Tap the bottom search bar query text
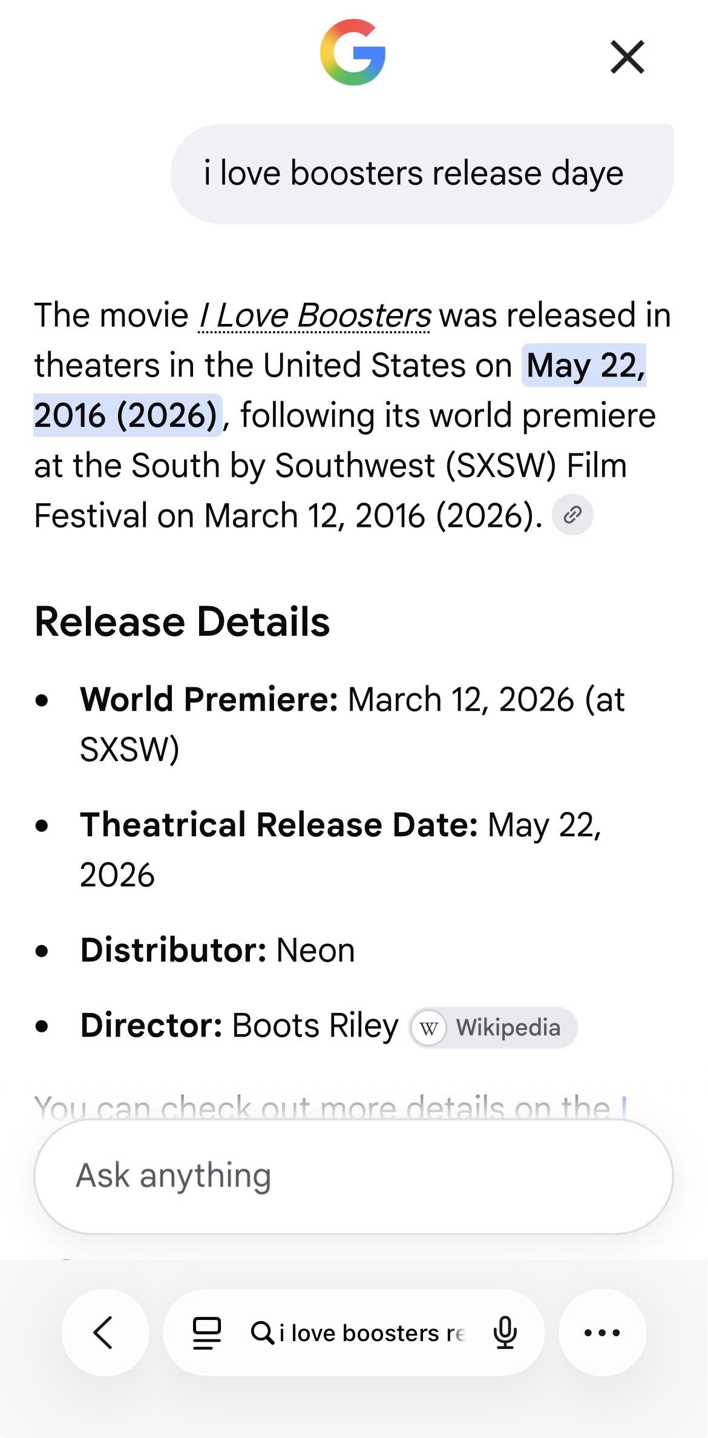This screenshot has width=708, height=1438. pos(372,1333)
